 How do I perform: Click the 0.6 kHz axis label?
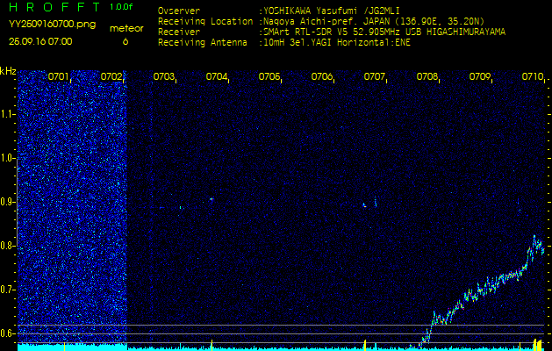[7, 333]
